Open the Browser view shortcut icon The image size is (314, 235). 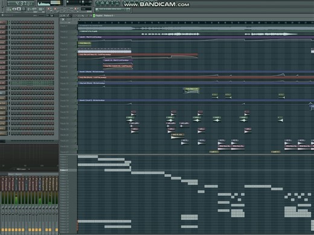(112, 3)
